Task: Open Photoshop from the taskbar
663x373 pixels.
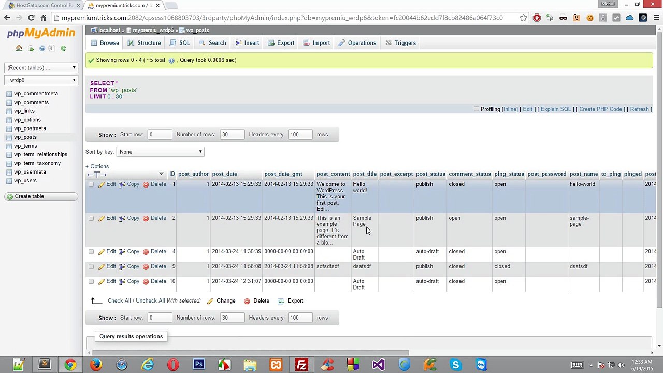Action: pyautogui.click(x=198, y=365)
